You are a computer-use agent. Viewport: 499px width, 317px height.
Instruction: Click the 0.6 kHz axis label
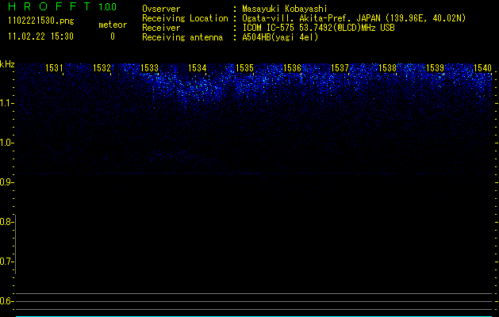coord(6,301)
